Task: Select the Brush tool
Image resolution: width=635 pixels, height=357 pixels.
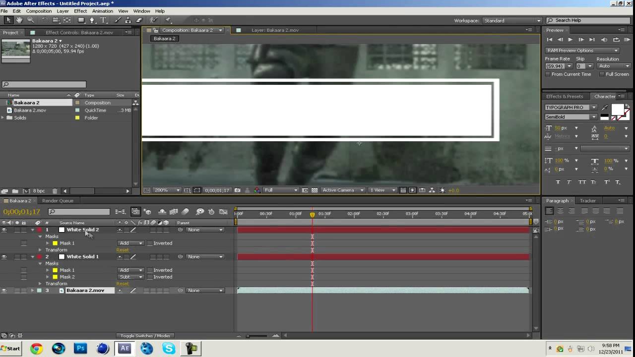Action: 118,20
